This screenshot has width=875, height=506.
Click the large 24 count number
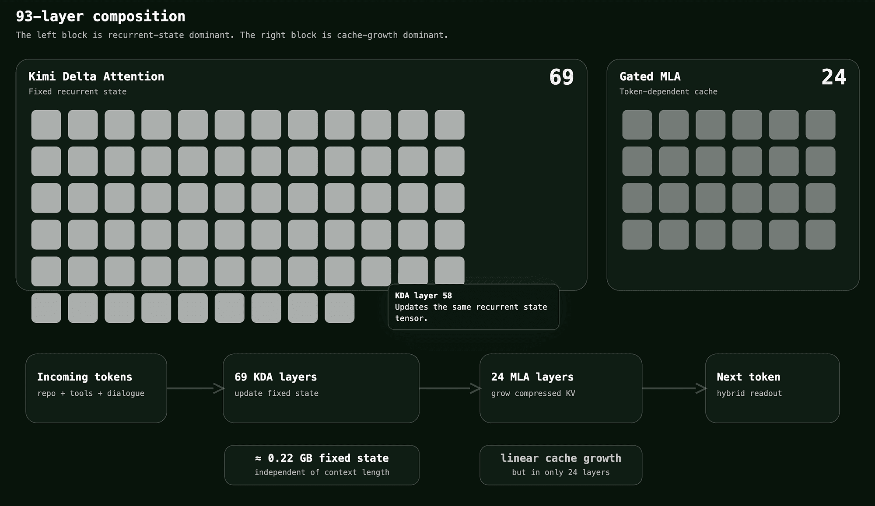[834, 77]
